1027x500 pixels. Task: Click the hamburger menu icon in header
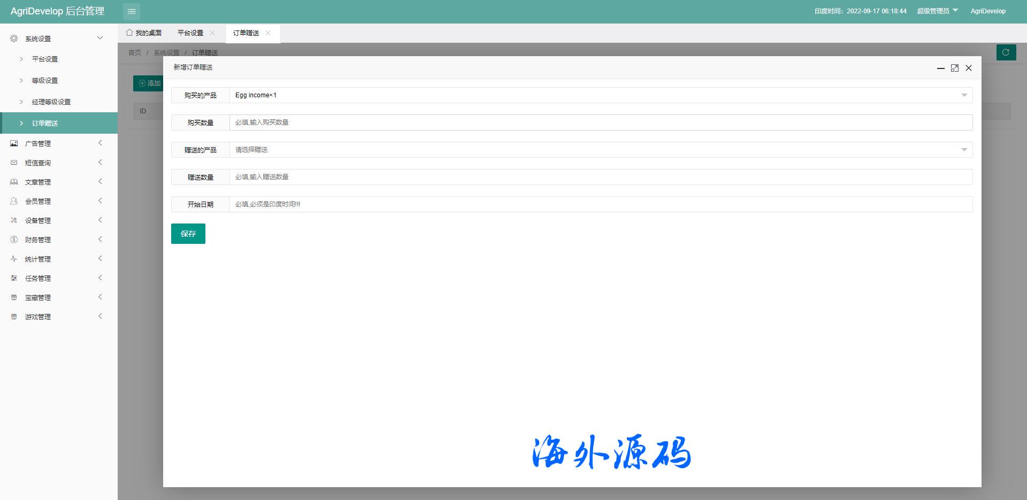(132, 11)
